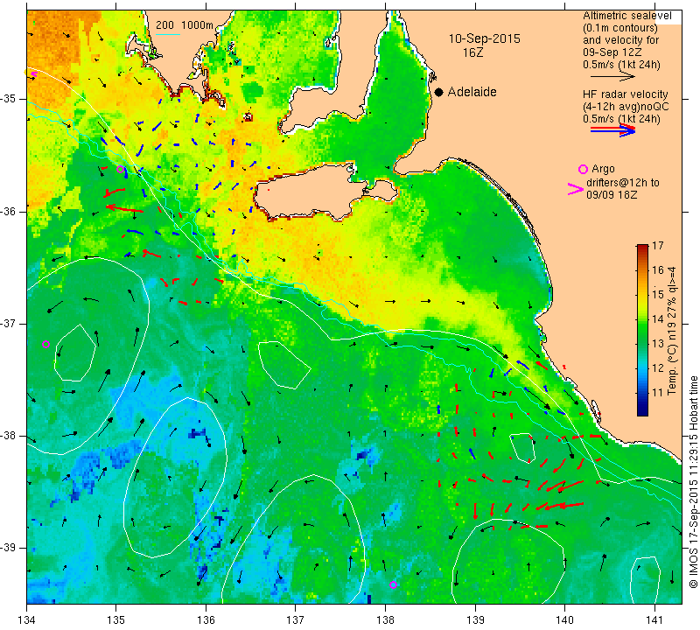The image size is (700, 630).
Task: Click the magenta Argo circle in legend
Action: pos(583,169)
